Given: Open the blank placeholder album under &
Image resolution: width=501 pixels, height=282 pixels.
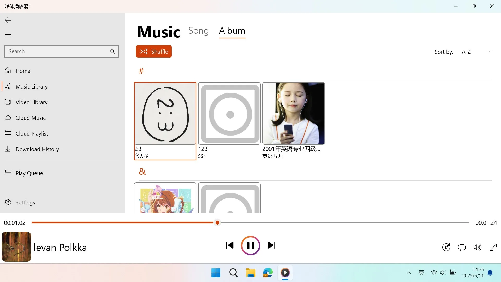Looking at the screenshot, I should click(x=229, y=198).
